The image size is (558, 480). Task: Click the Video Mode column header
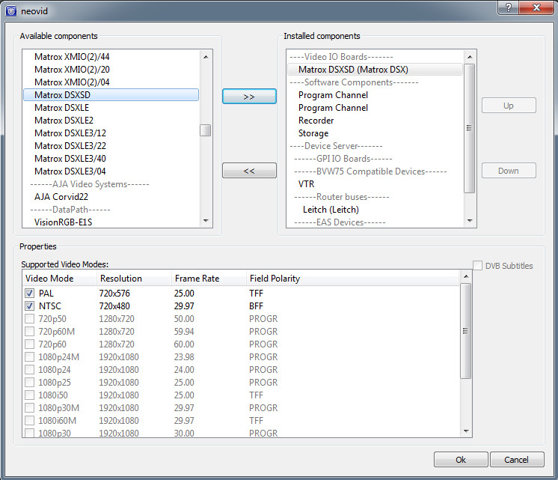tap(59, 279)
